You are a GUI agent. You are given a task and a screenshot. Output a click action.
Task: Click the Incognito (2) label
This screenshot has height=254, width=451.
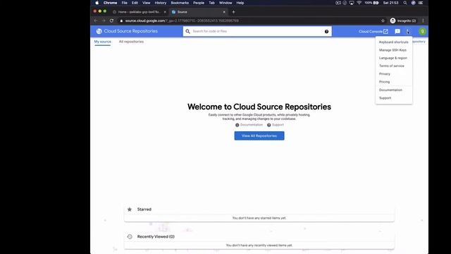(x=407, y=20)
